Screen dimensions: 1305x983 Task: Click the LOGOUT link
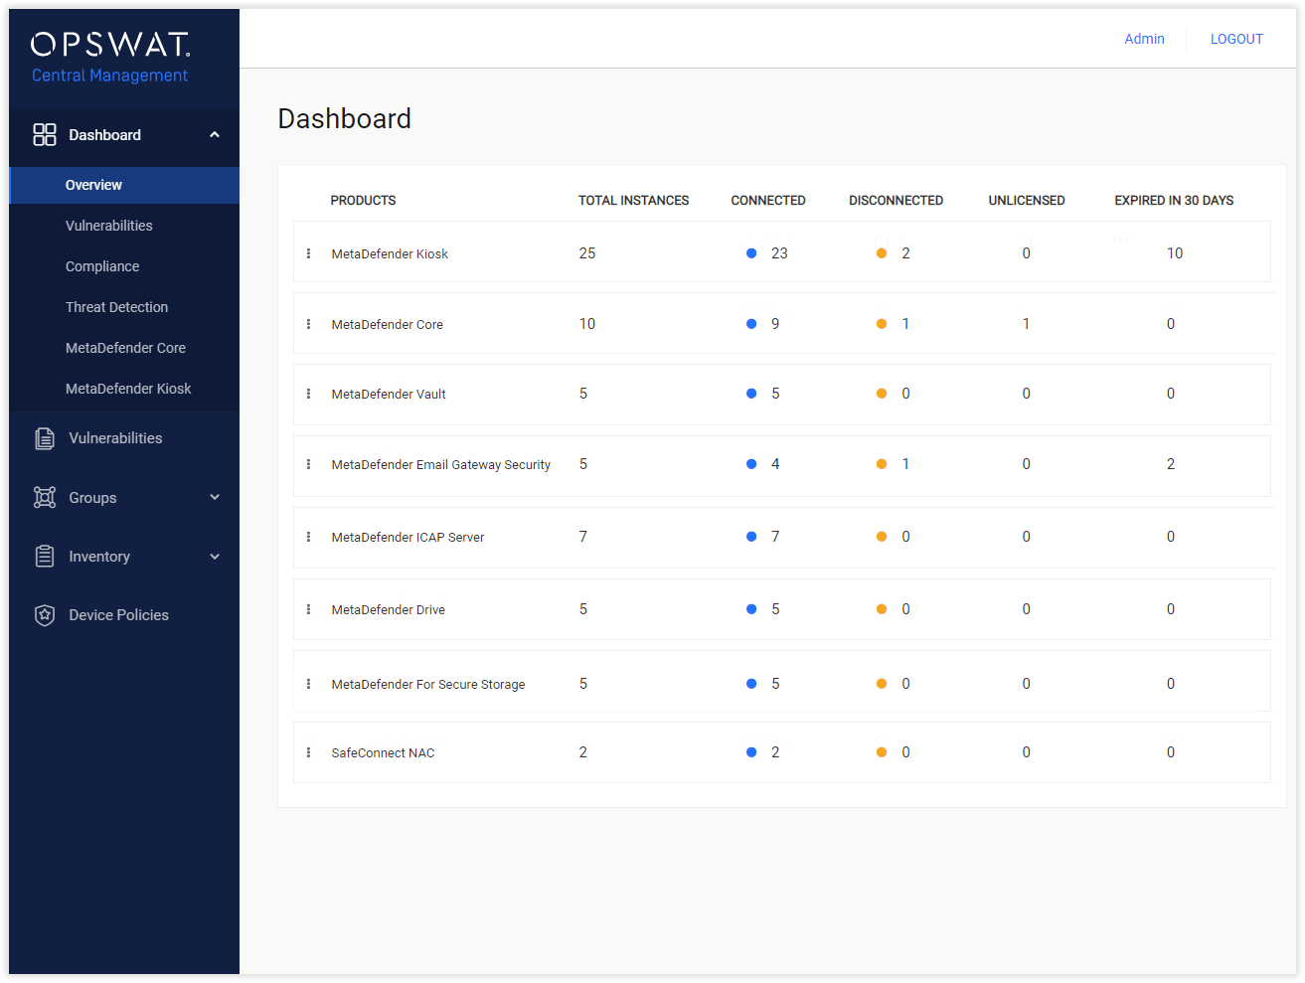1236,39
